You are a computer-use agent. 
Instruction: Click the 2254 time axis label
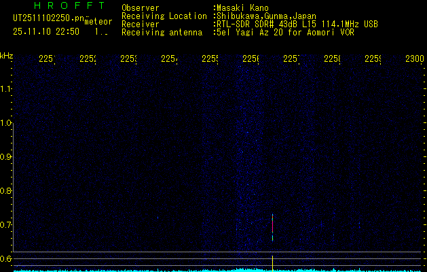(x=169, y=58)
